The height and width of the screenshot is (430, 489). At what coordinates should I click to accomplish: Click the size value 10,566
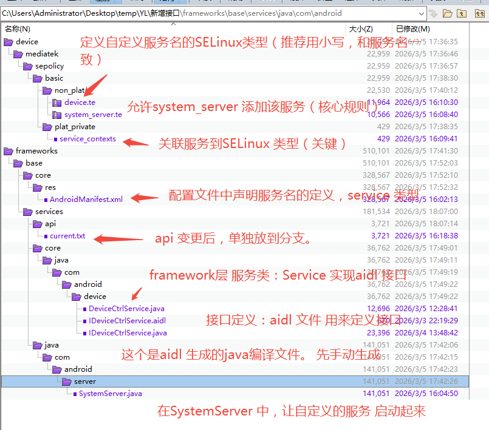point(378,115)
